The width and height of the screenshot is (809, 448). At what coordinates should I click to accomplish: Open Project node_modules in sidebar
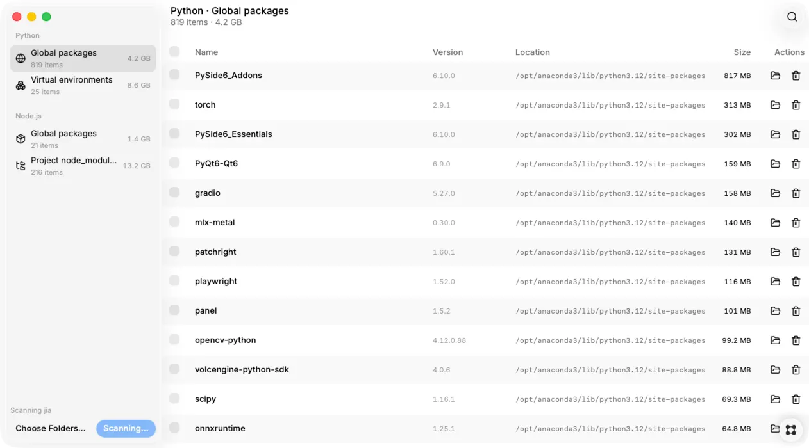(83, 166)
